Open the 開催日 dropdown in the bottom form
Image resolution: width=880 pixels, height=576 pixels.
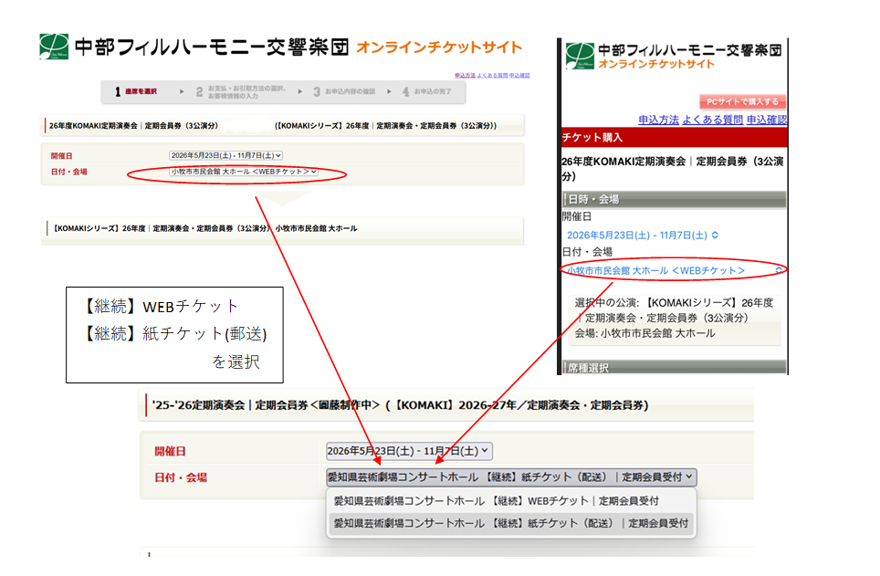[409, 451]
